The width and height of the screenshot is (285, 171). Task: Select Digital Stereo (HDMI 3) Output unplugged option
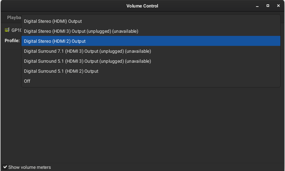click(151, 31)
